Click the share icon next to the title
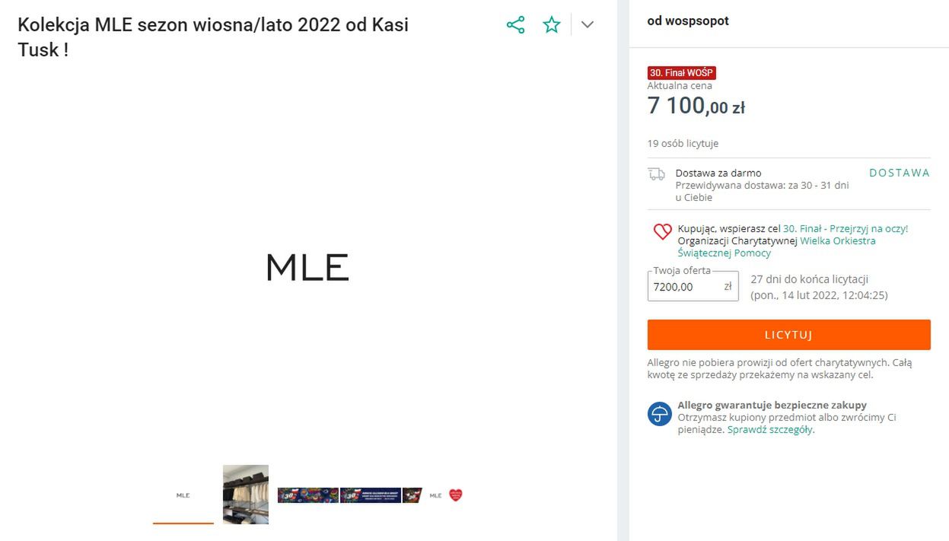Screen dimensions: 949x541 click(516, 24)
